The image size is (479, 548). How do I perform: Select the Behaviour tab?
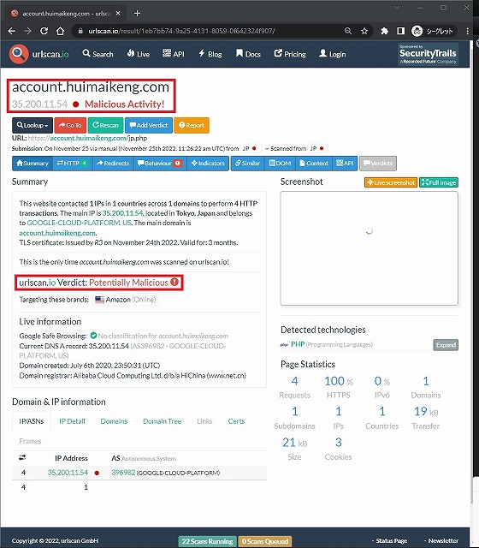(x=160, y=164)
